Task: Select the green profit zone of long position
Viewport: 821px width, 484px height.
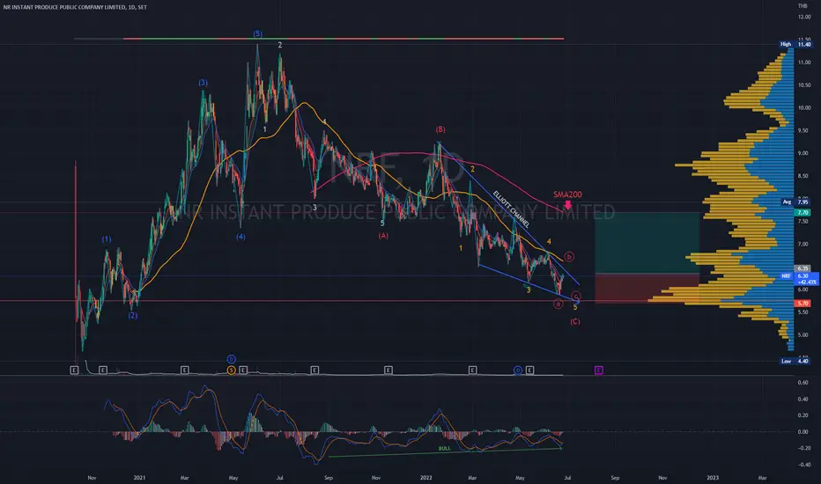Action: click(647, 243)
